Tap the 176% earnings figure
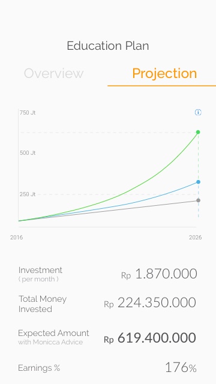 181,368
